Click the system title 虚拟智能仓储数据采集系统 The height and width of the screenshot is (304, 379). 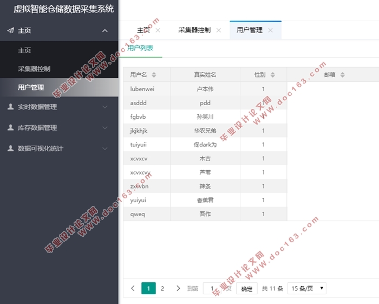(63, 9)
